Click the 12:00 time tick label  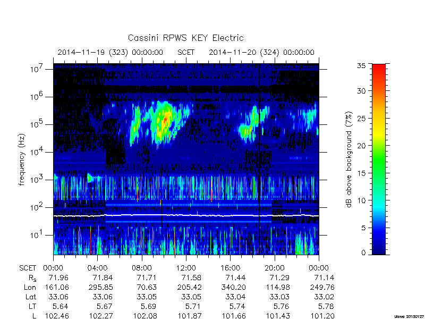[186, 268]
